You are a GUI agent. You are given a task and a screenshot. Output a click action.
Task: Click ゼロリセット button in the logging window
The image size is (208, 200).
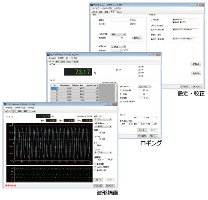(153, 136)
